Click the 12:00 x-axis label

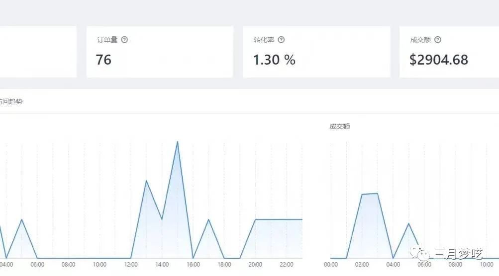tap(130, 265)
